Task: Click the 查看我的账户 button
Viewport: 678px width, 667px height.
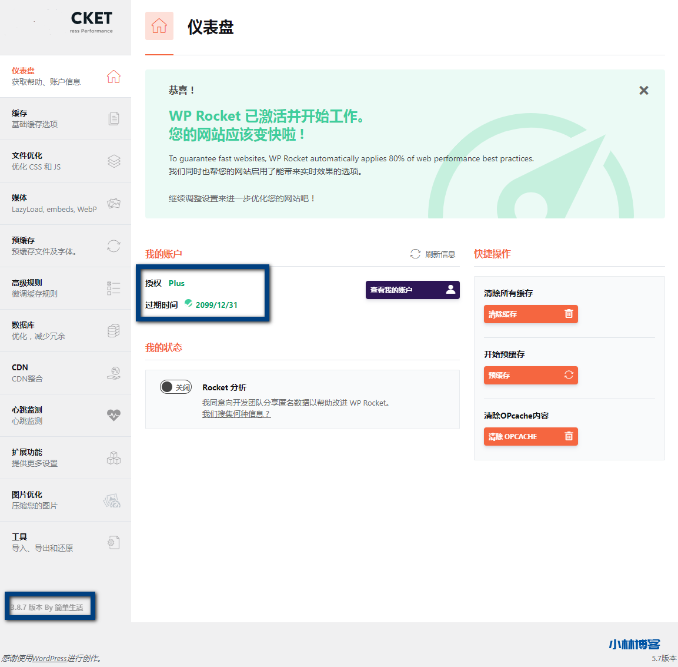Action: (412, 290)
